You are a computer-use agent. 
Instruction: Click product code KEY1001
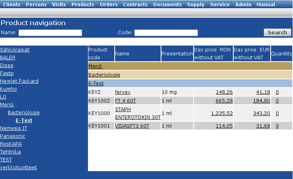(99, 126)
